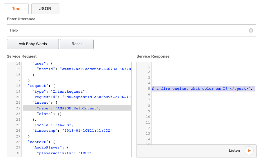The width and height of the screenshot is (264, 165).
Task: Switch to the JSON tab
Action: pos(45,9)
